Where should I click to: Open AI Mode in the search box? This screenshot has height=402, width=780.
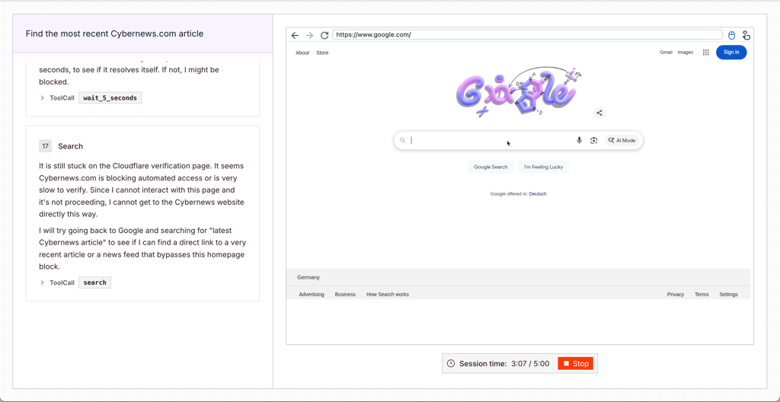(x=622, y=140)
